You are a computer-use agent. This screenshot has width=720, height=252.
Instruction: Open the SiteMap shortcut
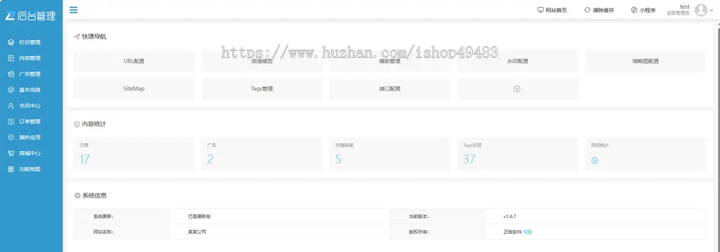pyautogui.click(x=134, y=89)
